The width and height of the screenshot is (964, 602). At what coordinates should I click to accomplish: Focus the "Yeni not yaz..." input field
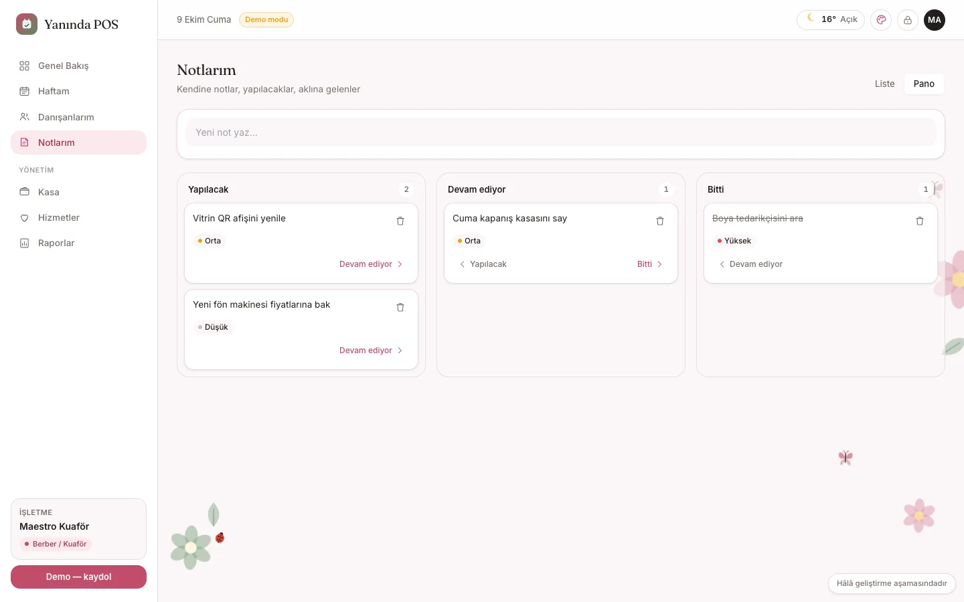point(561,132)
